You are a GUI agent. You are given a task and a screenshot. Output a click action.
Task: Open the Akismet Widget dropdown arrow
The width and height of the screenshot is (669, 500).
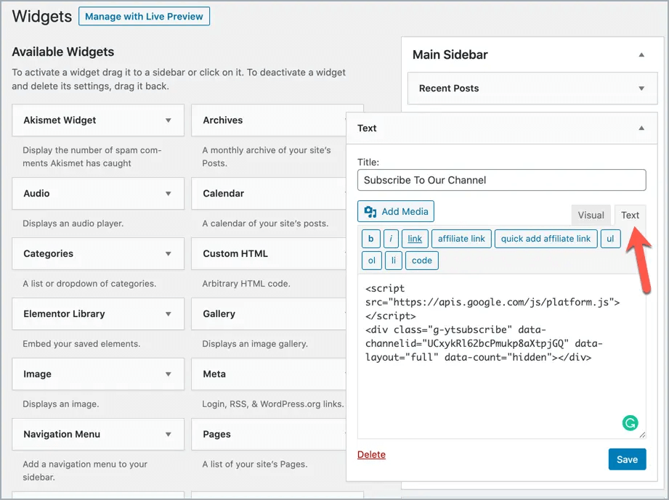[x=169, y=120]
